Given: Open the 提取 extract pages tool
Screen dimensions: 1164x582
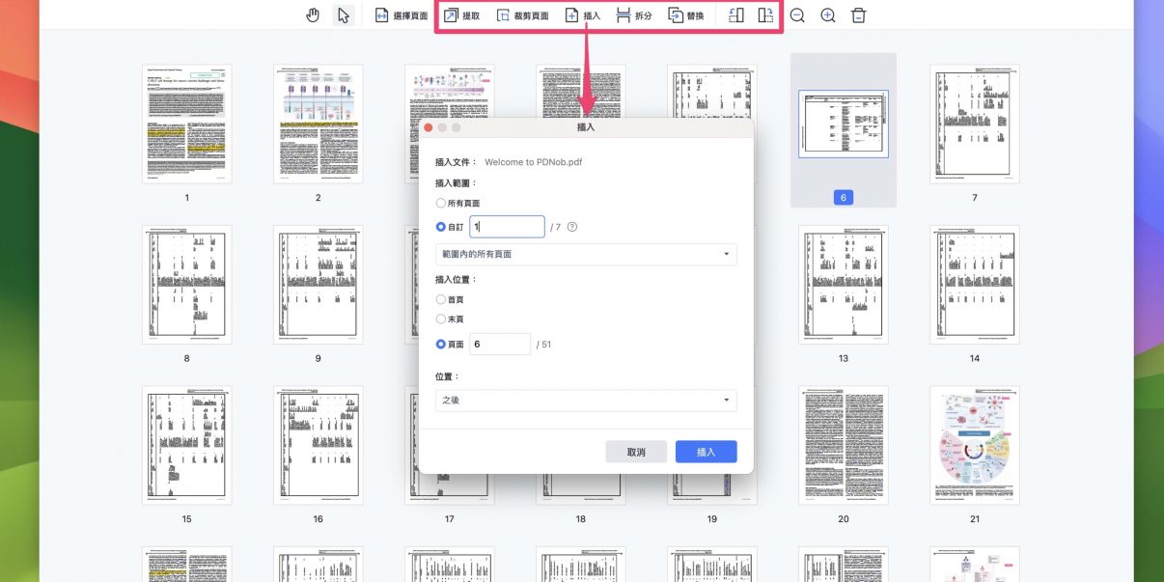Looking at the screenshot, I should (x=461, y=15).
